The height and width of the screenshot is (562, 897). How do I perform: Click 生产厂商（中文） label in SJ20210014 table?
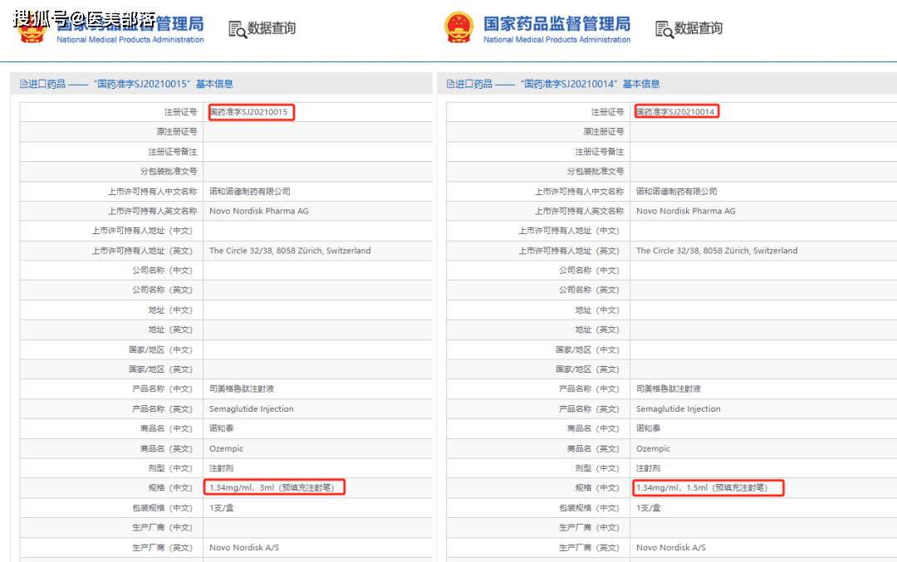point(591,528)
